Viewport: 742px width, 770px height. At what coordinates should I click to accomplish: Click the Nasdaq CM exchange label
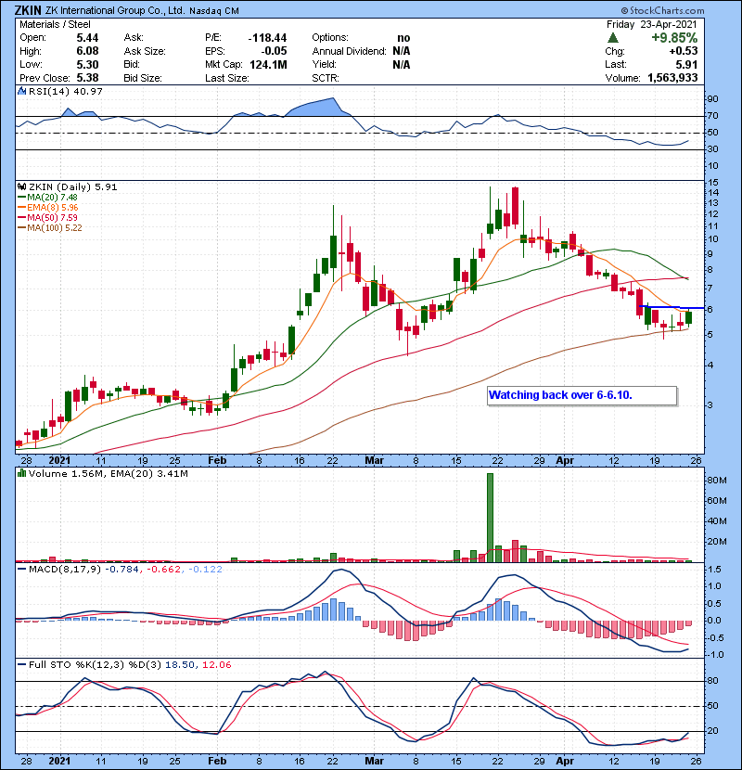pos(213,11)
